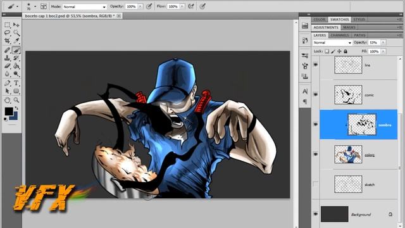Toggle the Brush panel from options bar
Viewport: 405px width, 228px height.
pyautogui.click(x=44, y=6)
